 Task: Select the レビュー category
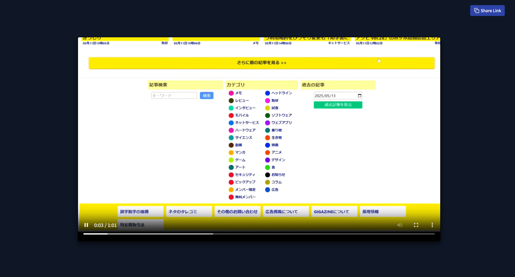point(239,101)
